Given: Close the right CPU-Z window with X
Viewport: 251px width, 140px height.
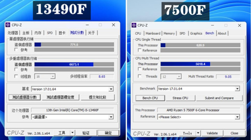Looking at the screenshot, I should 239,25.
